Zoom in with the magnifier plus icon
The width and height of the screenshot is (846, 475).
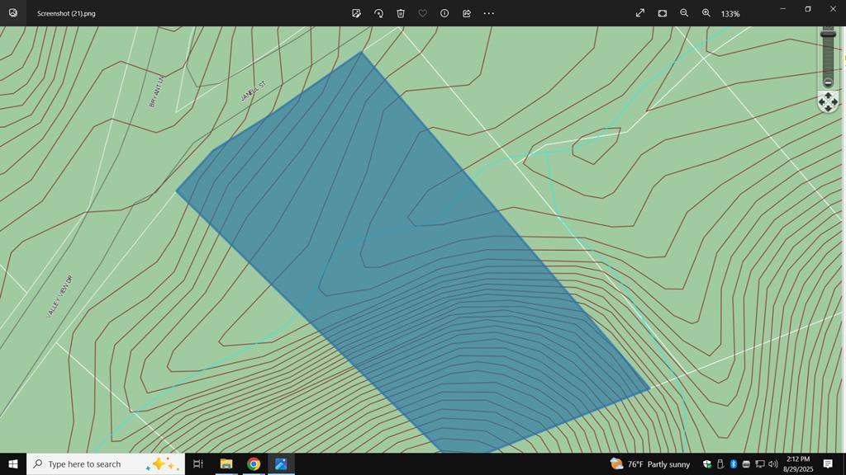click(706, 13)
